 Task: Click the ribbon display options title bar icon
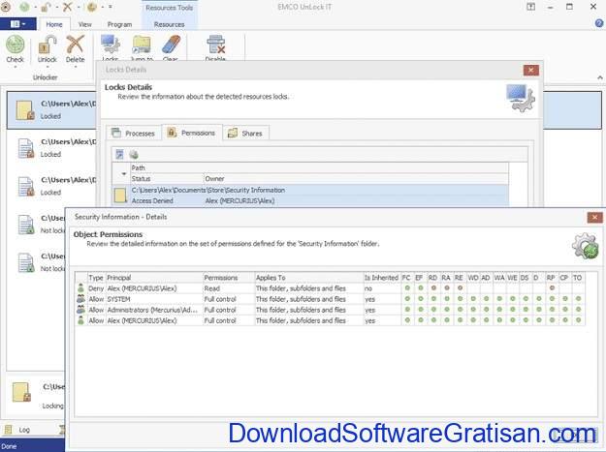point(531,7)
